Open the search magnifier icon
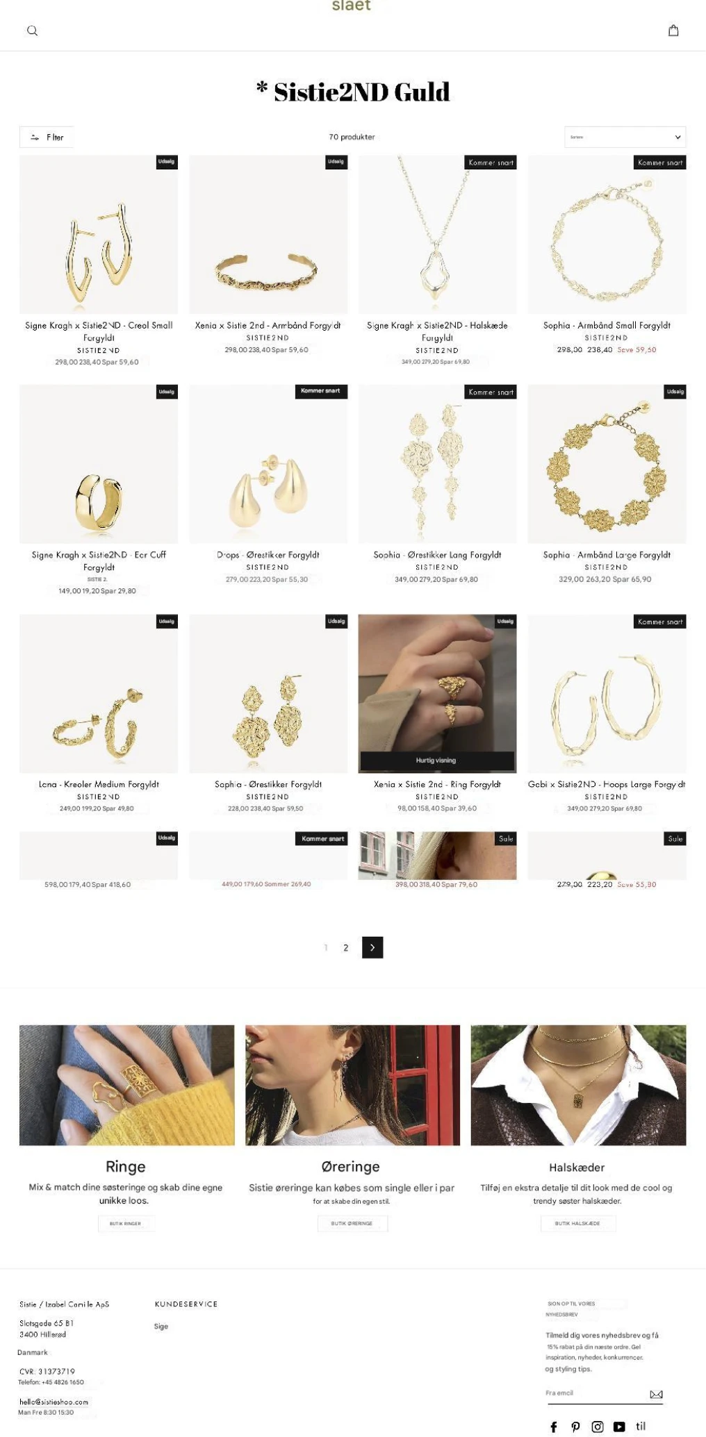The image size is (706, 1437). pyautogui.click(x=32, y=31)
